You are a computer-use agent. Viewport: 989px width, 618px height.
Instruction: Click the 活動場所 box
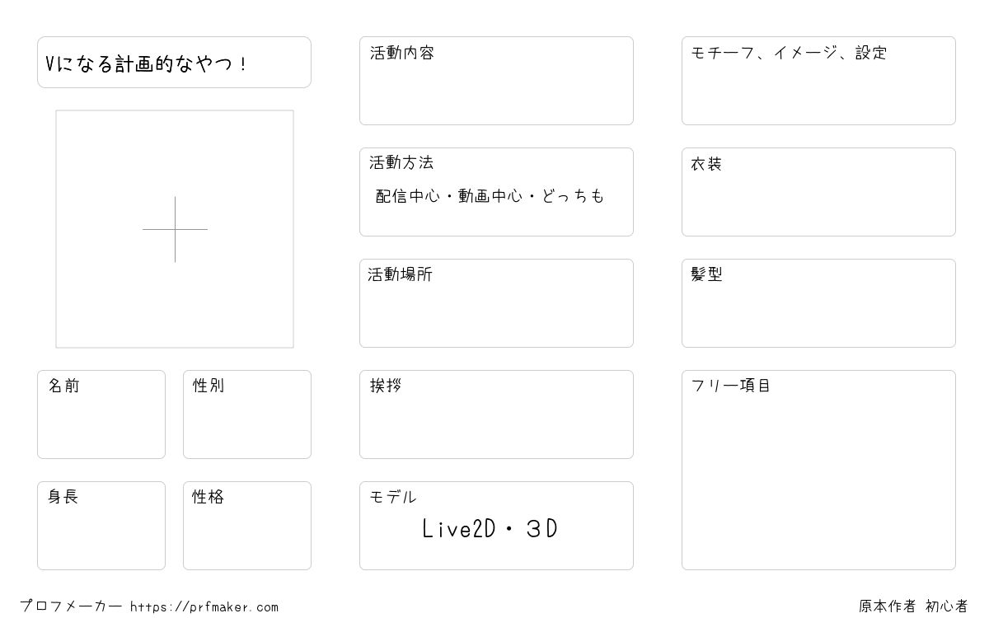(496, 303)
